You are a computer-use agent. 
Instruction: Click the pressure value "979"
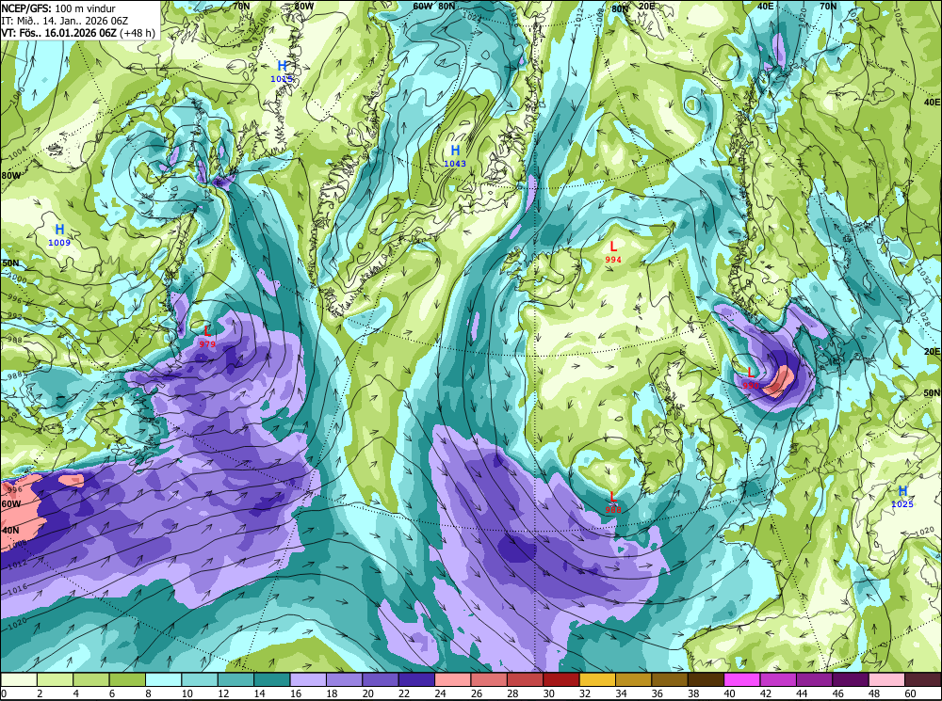click(207, 343)
